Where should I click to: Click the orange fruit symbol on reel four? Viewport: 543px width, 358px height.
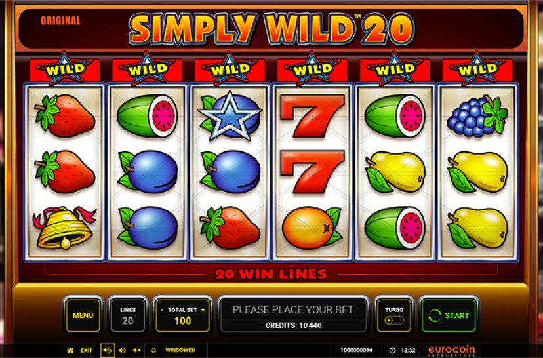click(x=312, y=228)
